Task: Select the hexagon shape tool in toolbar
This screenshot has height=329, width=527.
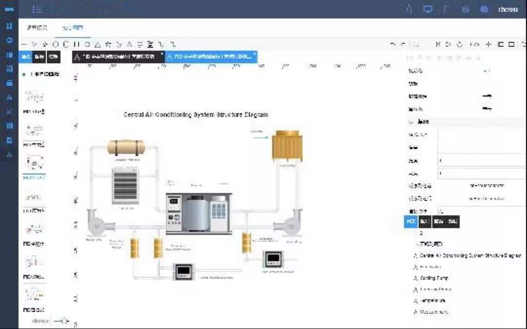Action: pos(56,44)
